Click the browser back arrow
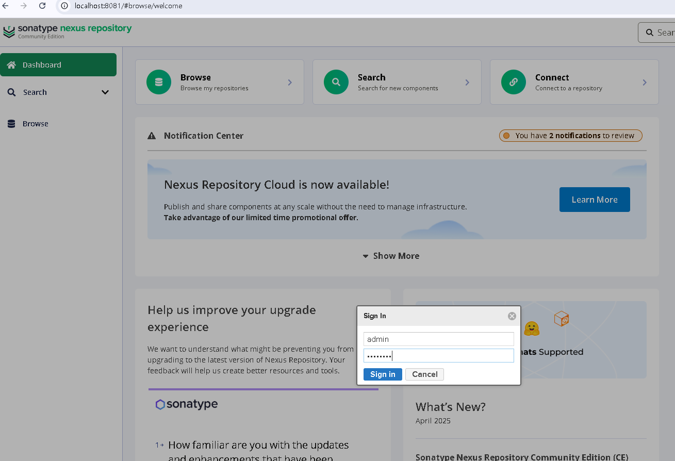Viewport: 675px width, 461px height. (x=6, y=6)
